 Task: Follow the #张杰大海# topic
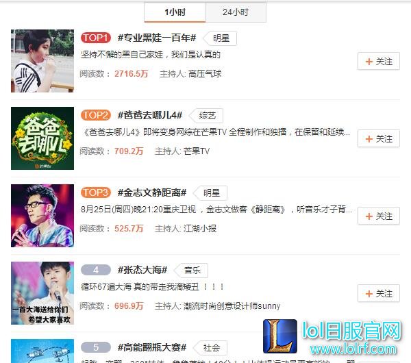coord(379,293)
